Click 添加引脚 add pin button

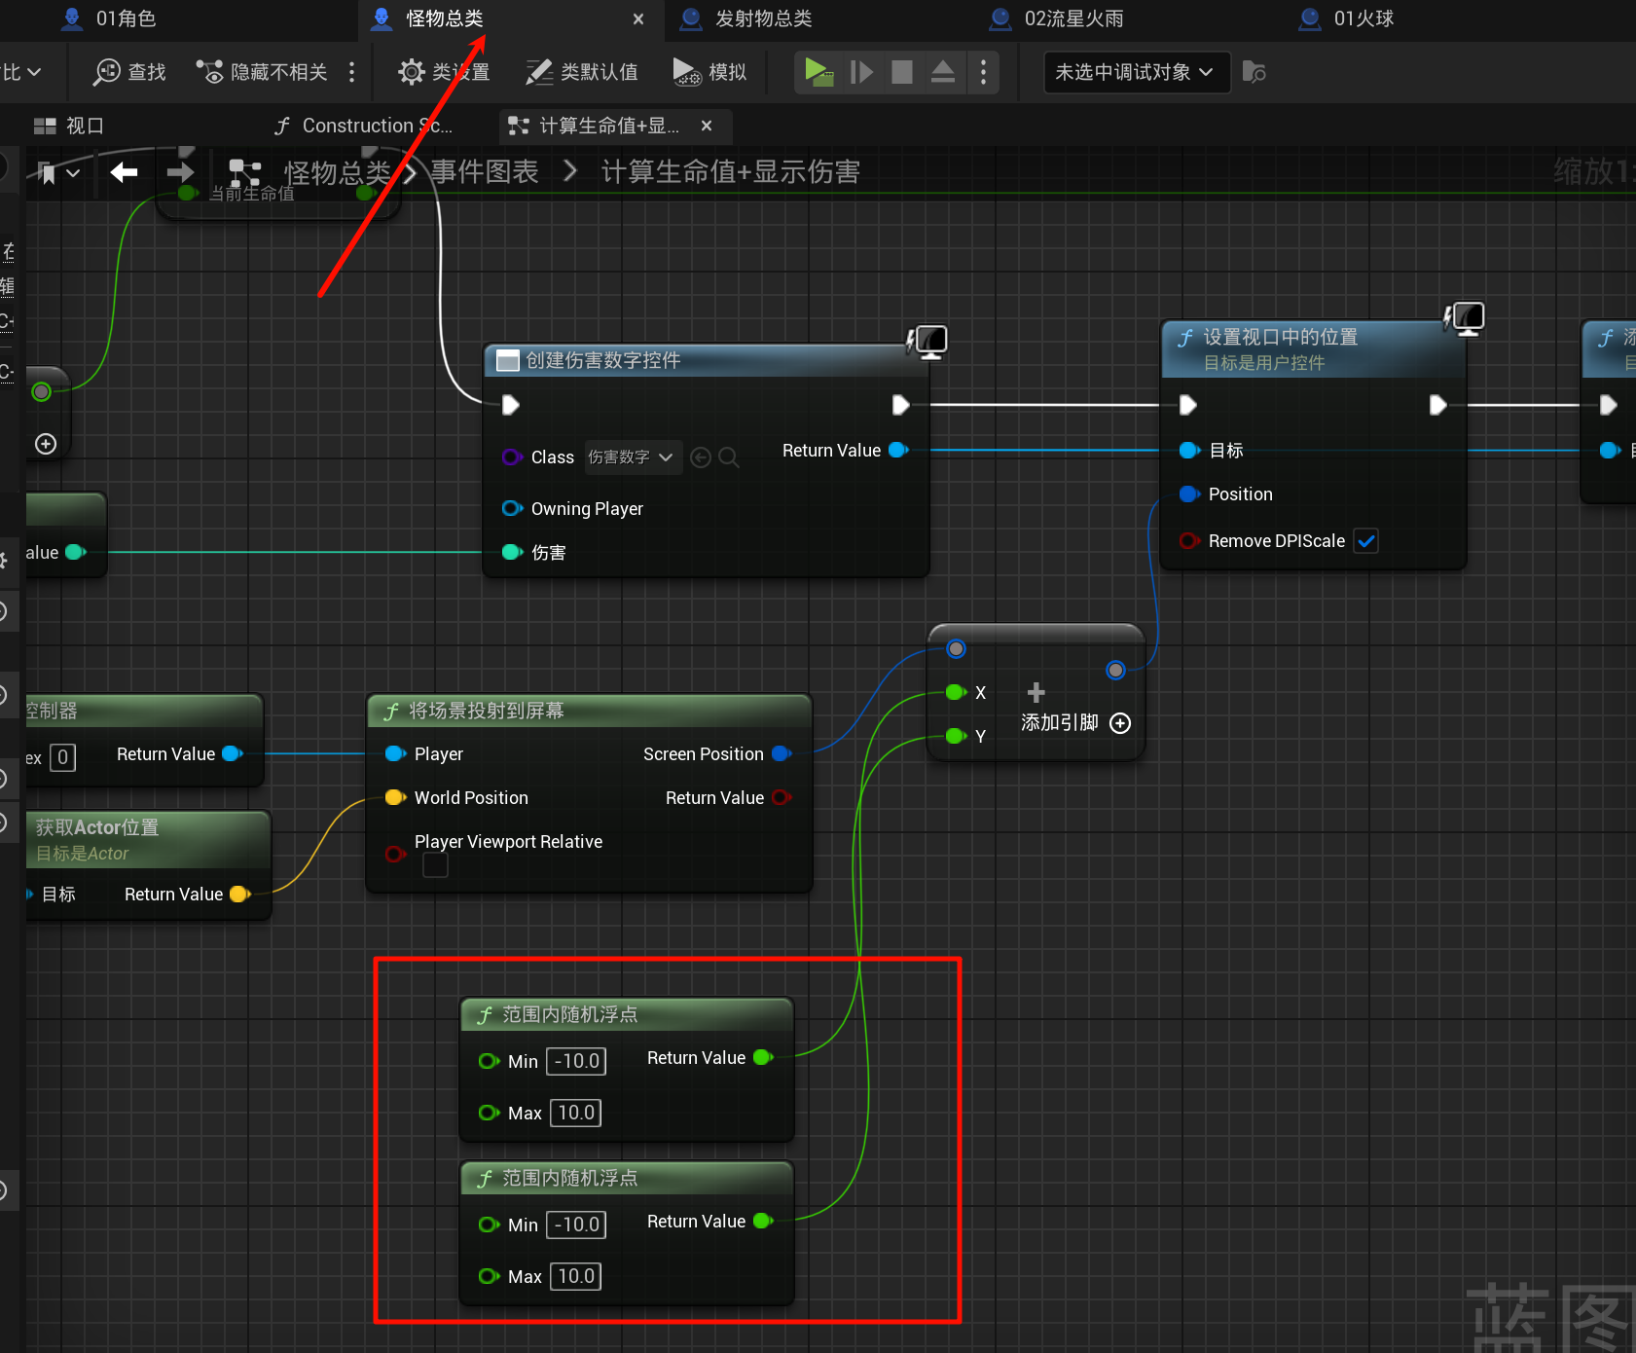[1120, 723]
